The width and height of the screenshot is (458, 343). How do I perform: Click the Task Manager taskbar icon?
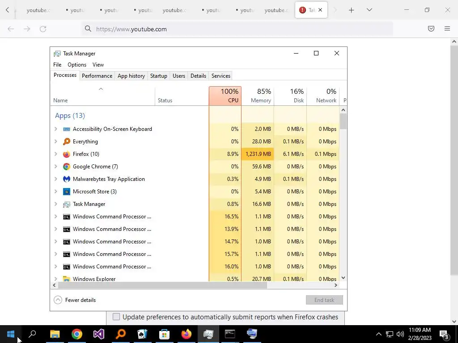click(x=208, y=334)
